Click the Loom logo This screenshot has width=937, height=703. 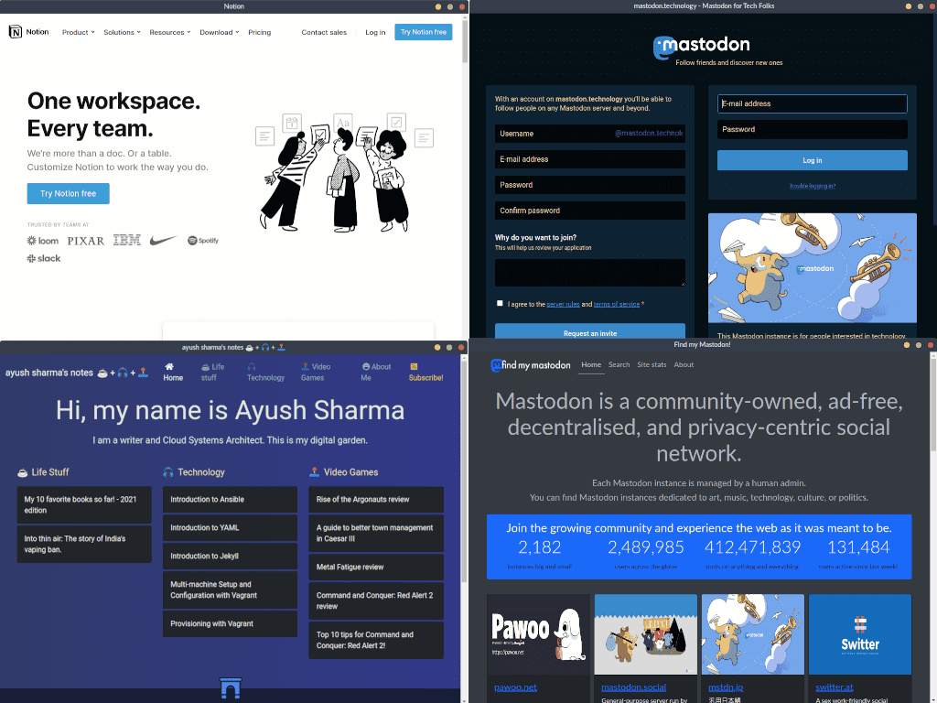pos(43,241)
